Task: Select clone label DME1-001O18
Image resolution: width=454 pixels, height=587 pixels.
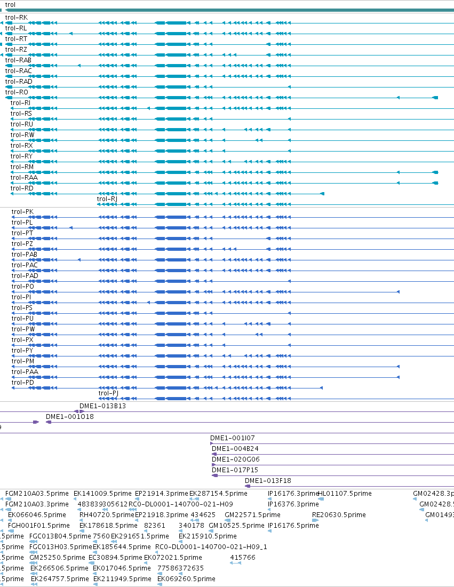Action: tap(69, 417)
